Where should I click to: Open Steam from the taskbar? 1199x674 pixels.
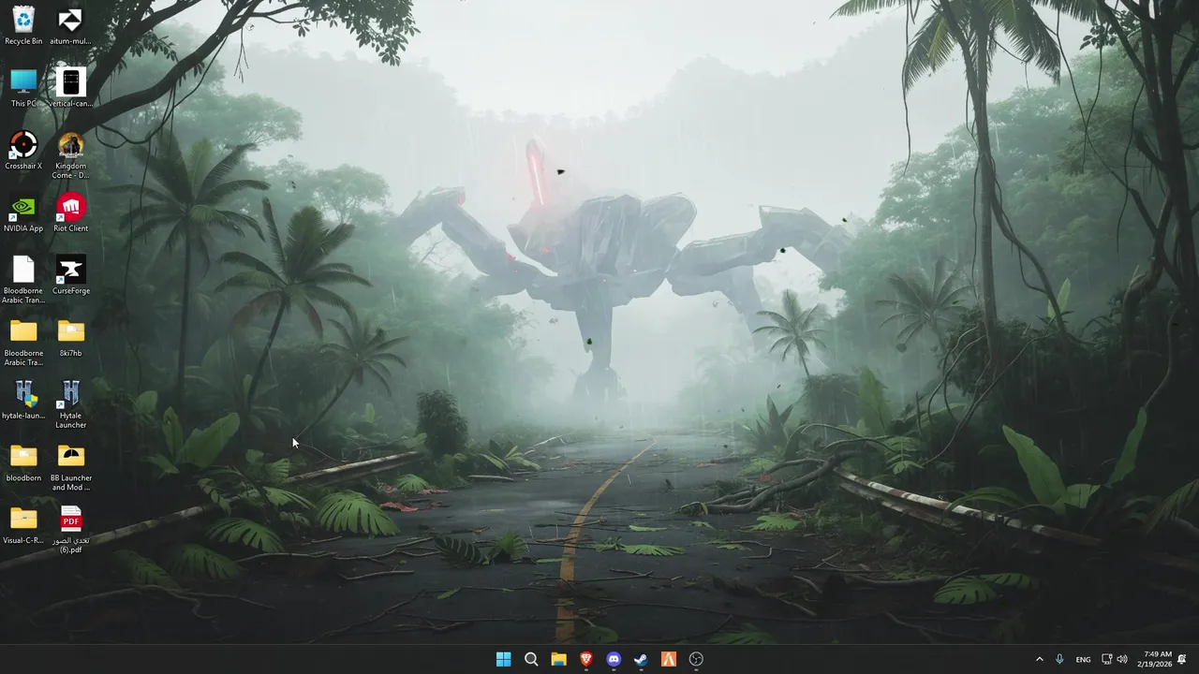pos(641,659)
